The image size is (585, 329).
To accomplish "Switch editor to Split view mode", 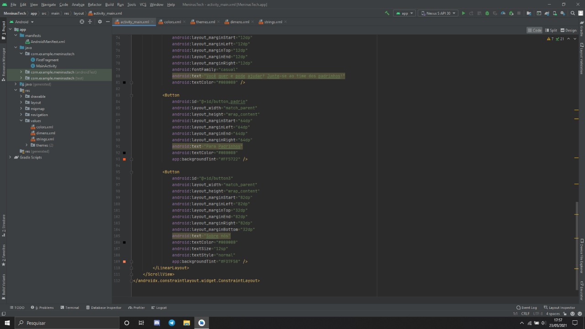I will (x=551, y=30).
